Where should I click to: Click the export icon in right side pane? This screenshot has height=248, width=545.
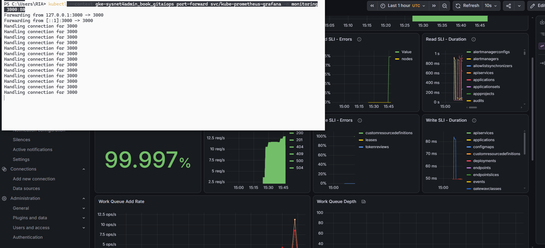click(542, 22)
